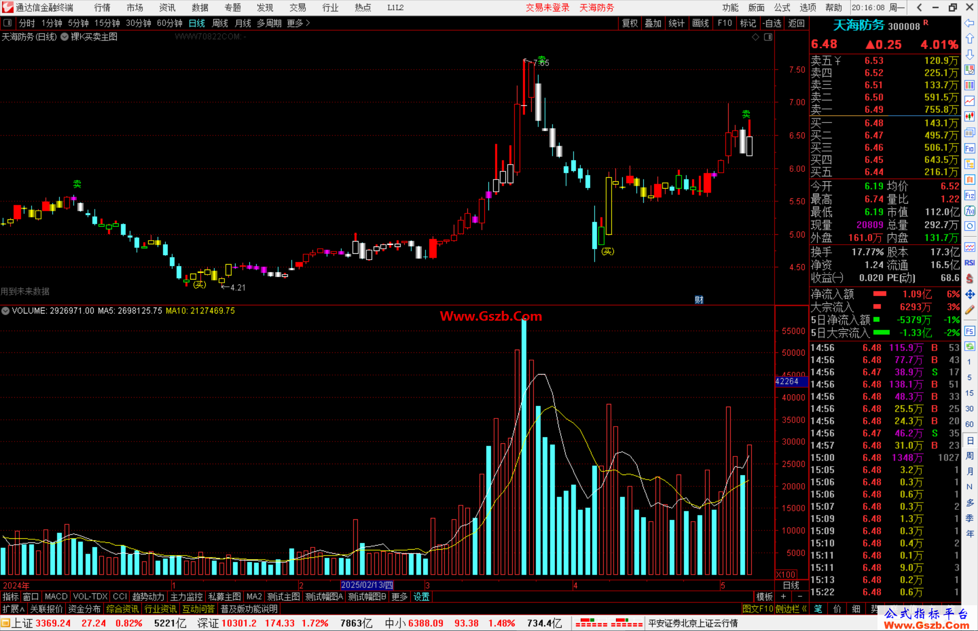Click the - zoom-out chart button

(800, 597)
